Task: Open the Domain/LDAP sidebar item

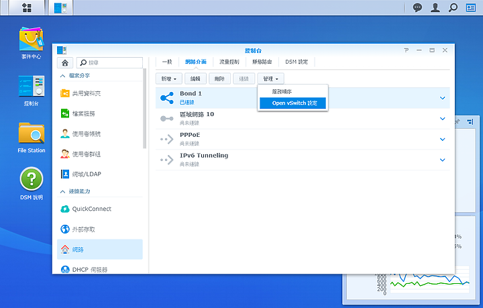Action: (100, 174)
